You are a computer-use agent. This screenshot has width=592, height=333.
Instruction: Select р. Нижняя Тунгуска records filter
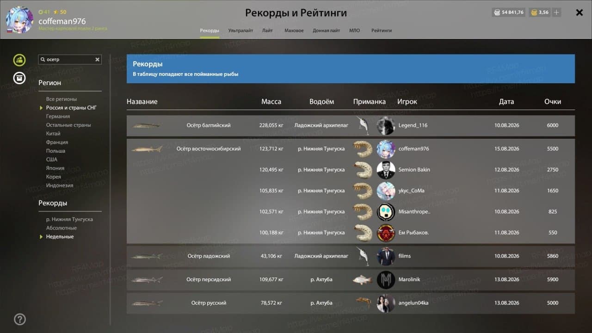[69, 219]
